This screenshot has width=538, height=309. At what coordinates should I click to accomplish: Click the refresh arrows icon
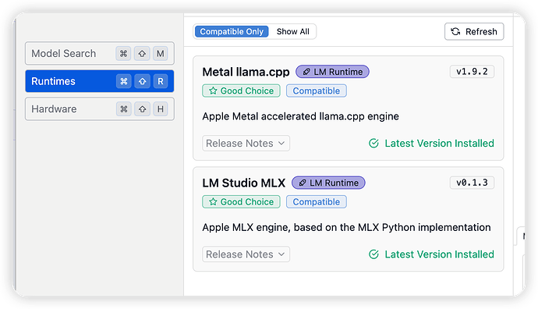[455, 31]
